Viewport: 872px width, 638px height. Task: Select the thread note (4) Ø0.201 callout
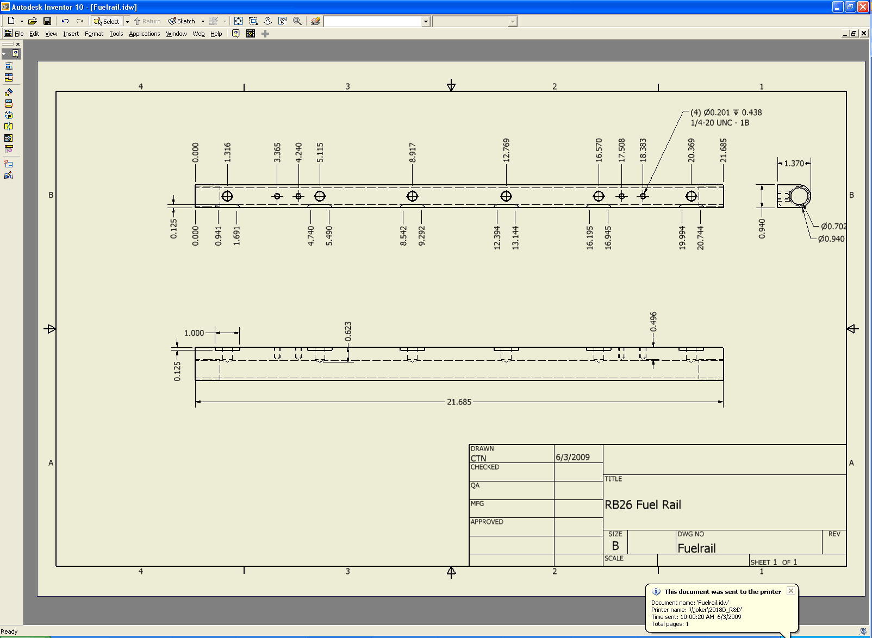(726, 117)
